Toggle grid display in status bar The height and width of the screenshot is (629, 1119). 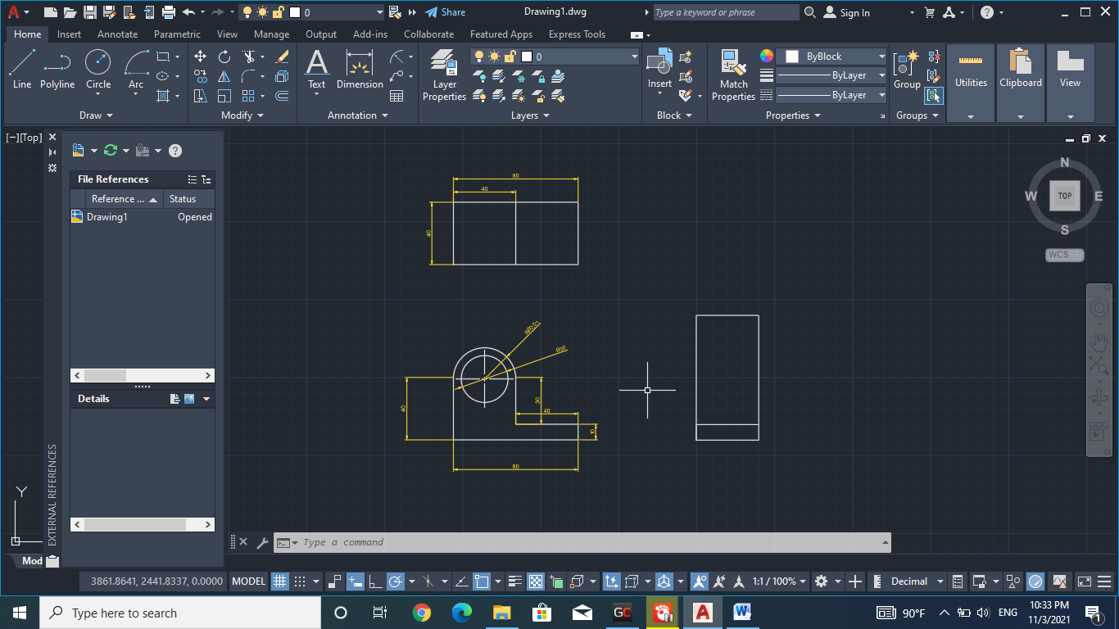[x=279, y=581]
